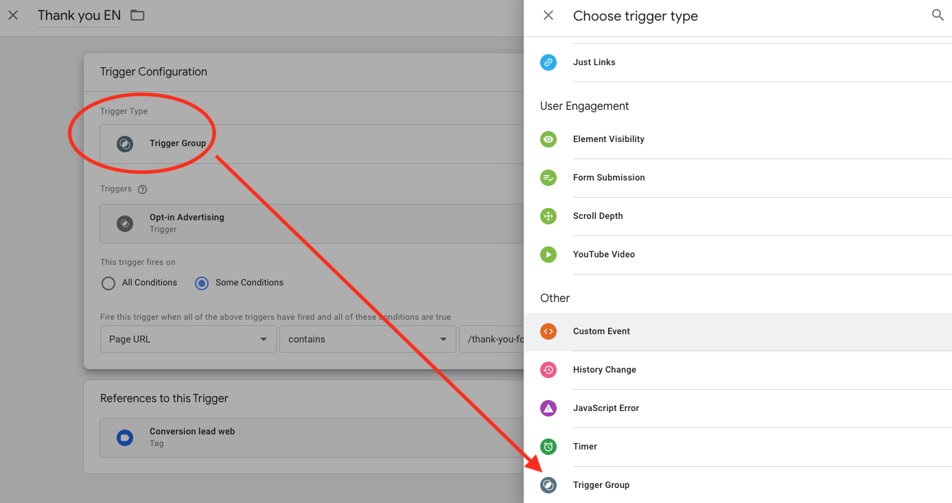952x503 pixels.
Task: Select Trigger Group from the type list
Action: (738, 485)
